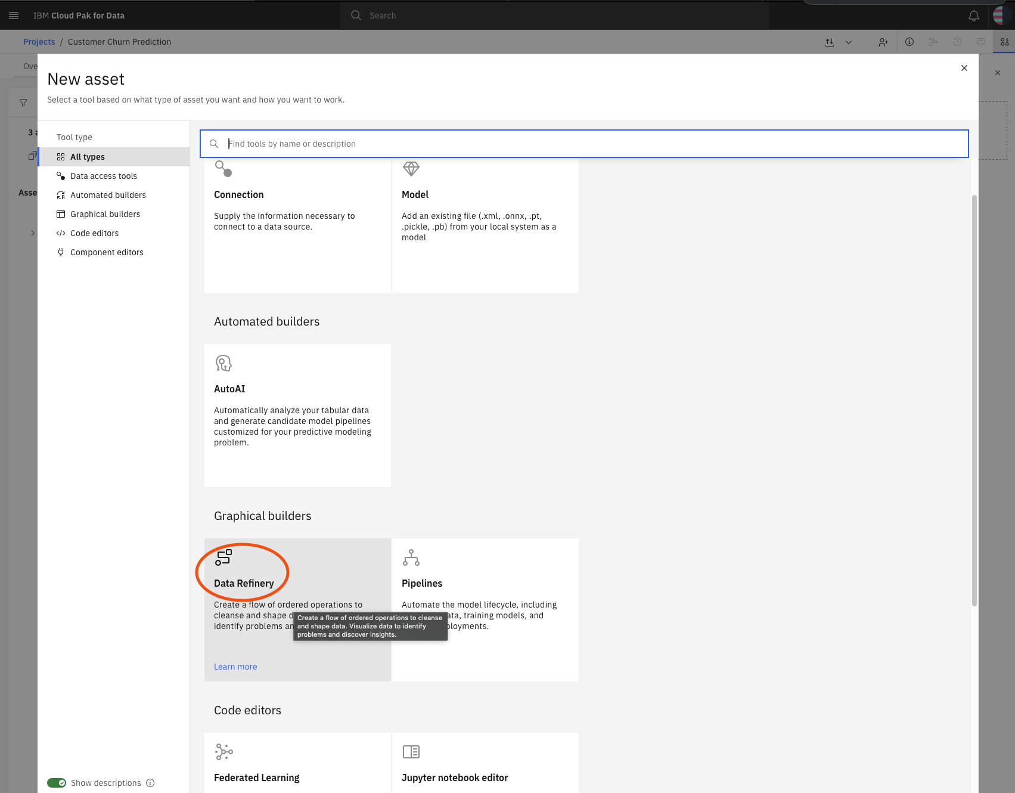Open Federated Learning tile title

[257, 777]
